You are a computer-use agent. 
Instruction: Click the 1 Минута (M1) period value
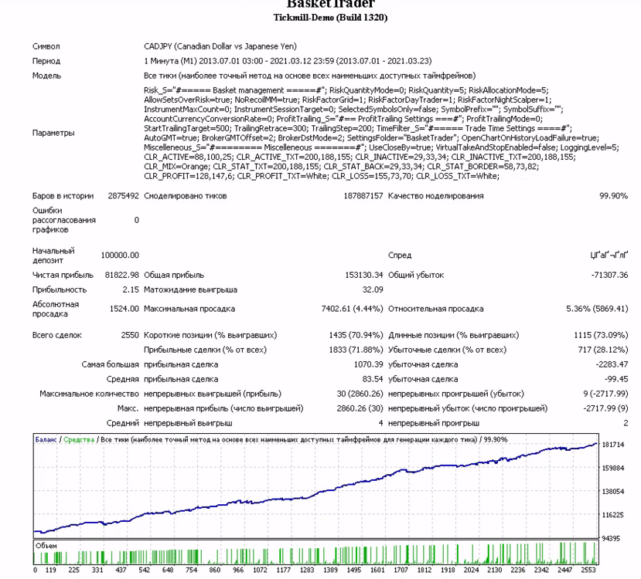point(288,61)
